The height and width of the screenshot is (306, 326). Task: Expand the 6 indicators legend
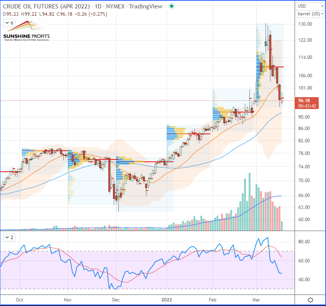9,23
